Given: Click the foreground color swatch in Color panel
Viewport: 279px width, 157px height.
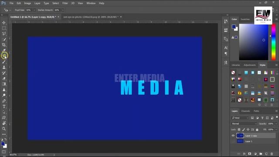Looking at the screenshot, I should click(x=234, y=27).
